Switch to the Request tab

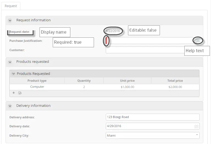coord(11,6)
